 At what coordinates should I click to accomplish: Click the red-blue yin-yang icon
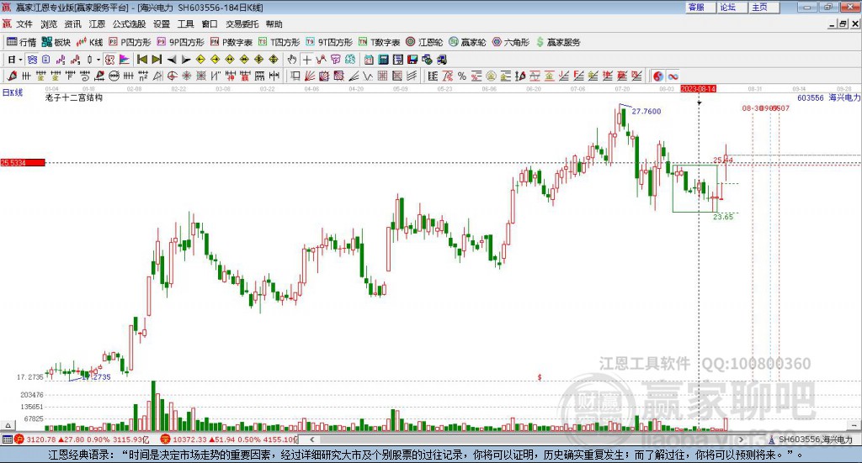658,76
